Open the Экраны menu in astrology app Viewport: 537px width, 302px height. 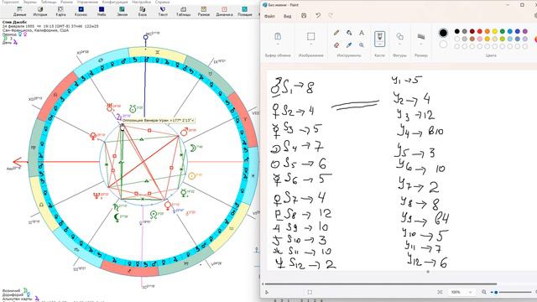[30, 2]
